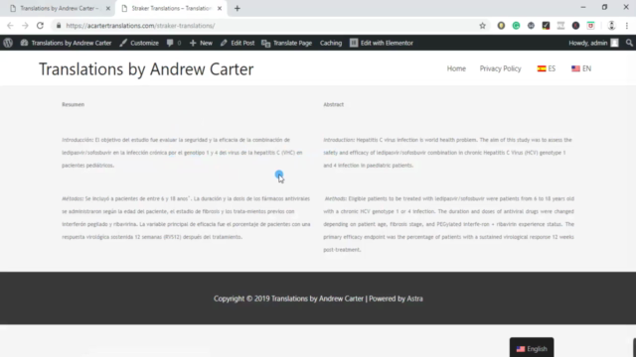
Task: Open the WordPress logo menu
Action: click(x=8, y=43)
